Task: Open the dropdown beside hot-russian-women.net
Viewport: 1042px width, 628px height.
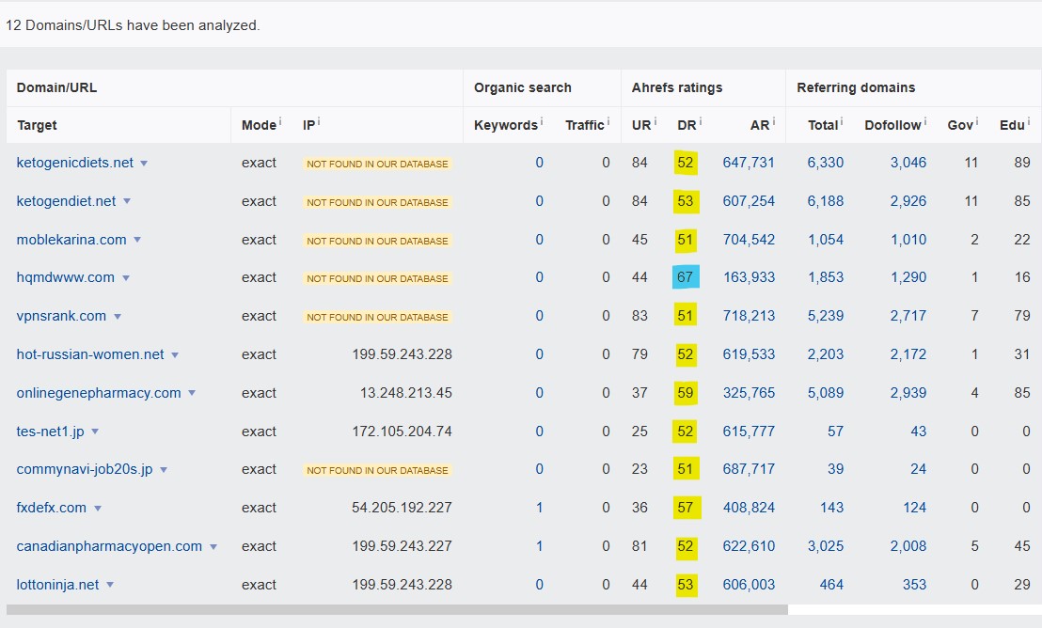Action: 175,355
